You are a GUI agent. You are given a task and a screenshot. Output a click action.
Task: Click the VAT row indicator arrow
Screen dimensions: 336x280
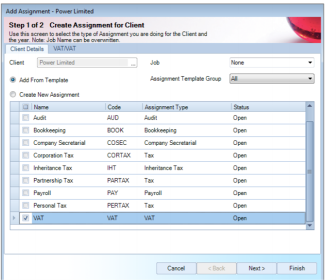[x=14, y=218]
